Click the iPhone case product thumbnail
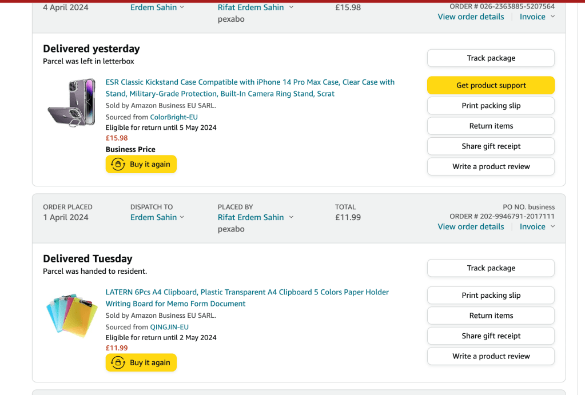 71,103
